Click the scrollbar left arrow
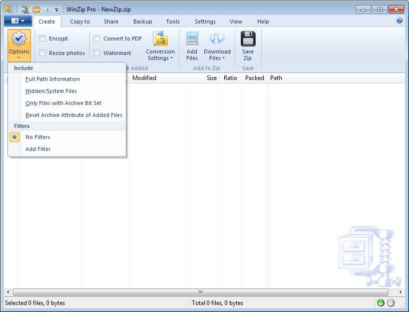Screen dimensions: 409x312 (8, 292)
